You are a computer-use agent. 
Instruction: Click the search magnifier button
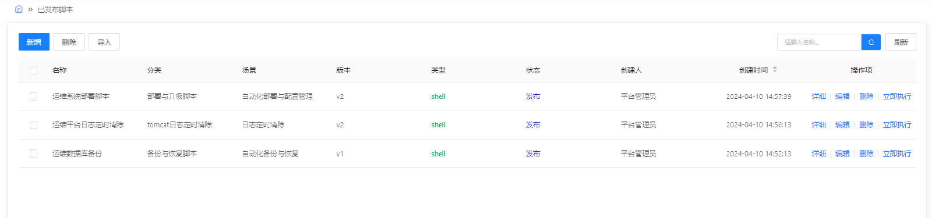click(x=871, y=42)
